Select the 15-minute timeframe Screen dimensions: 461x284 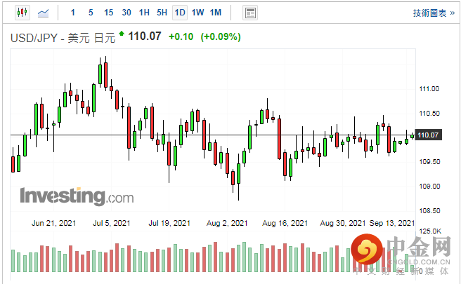pos(108,13)
